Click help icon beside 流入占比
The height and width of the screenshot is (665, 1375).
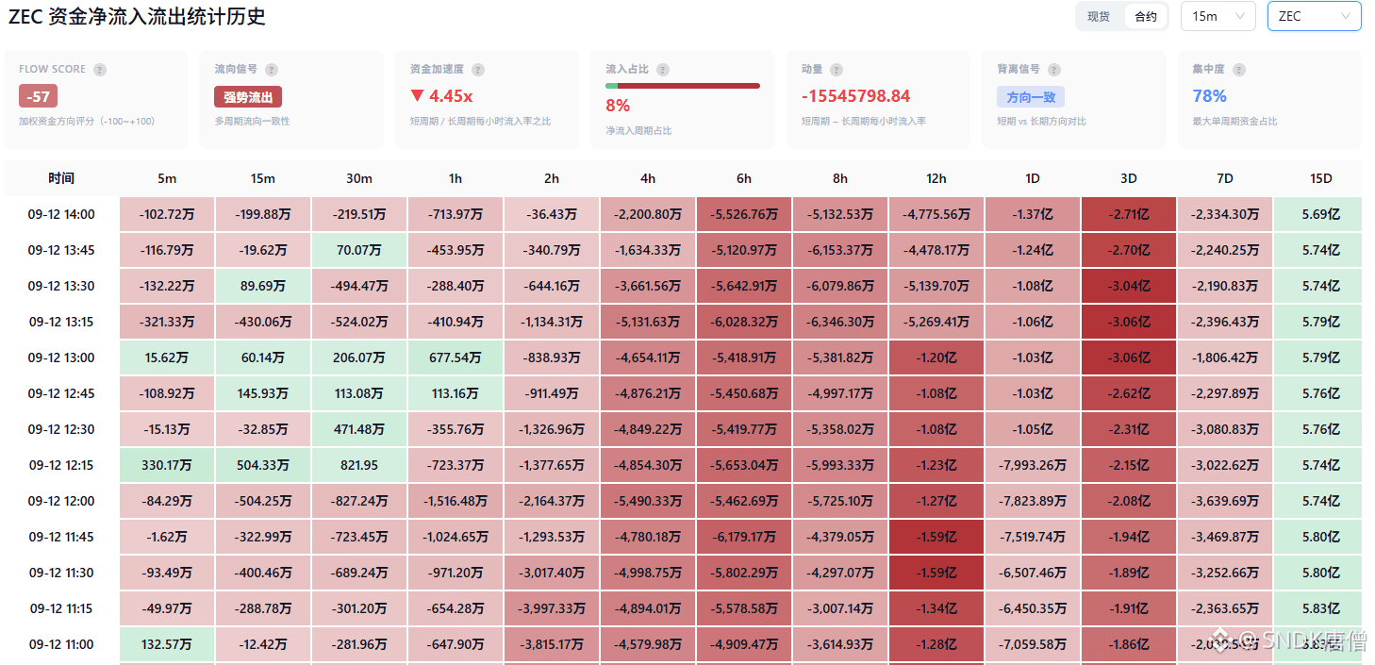[x=663, y=70]
